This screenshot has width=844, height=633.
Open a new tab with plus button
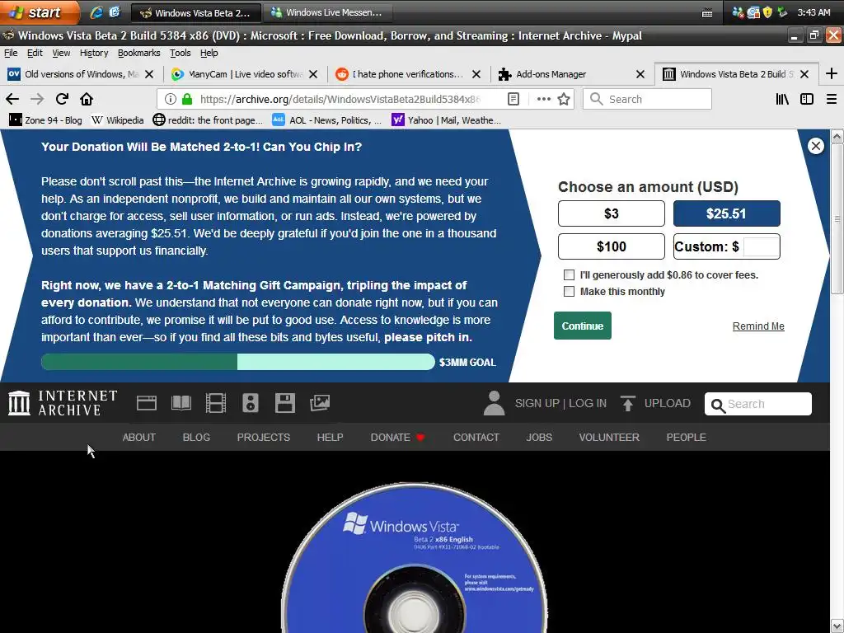tap(831, 73)
